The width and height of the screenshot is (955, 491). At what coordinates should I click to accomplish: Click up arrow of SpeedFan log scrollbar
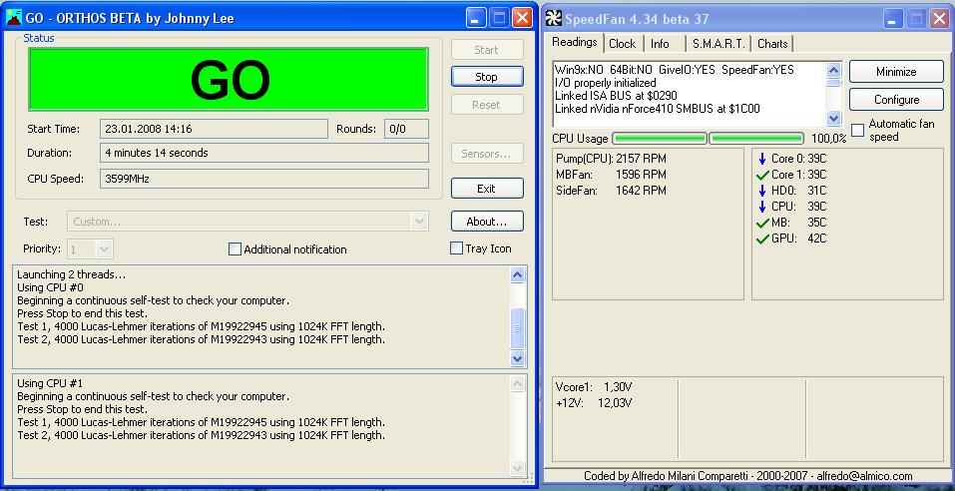(834, 70)
